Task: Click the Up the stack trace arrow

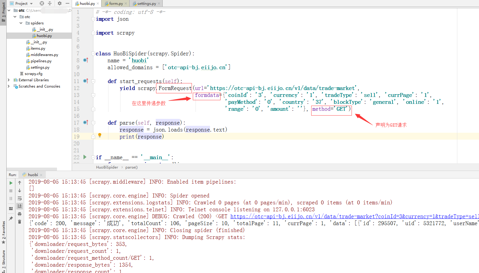Action: [x=20, y=183]
